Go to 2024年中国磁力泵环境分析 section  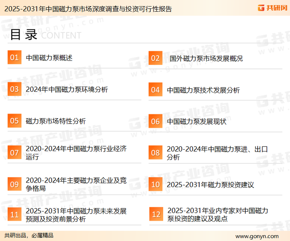[x=67, y=90]
